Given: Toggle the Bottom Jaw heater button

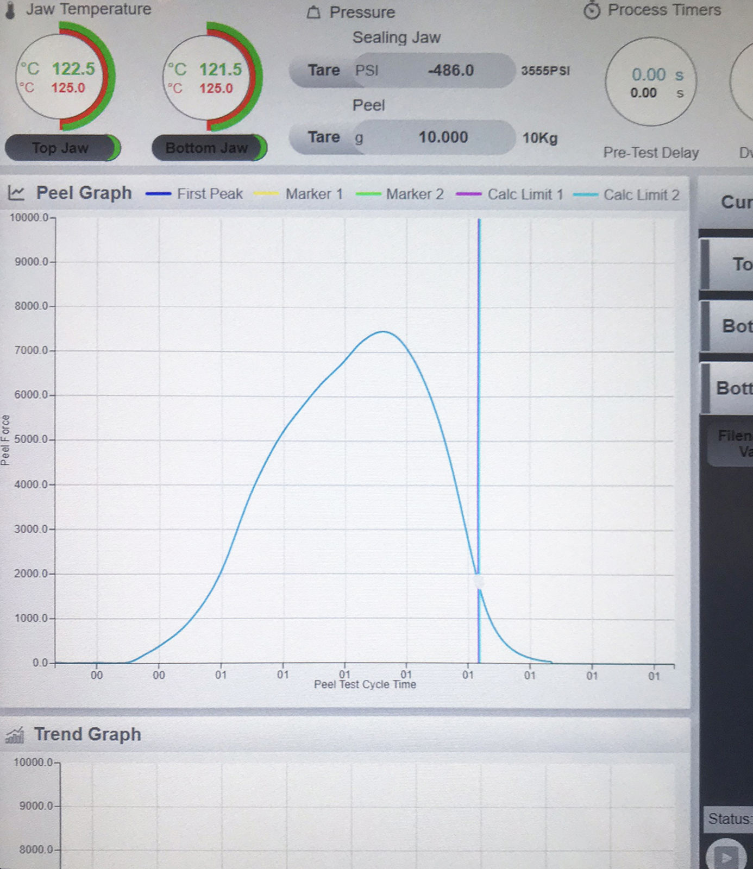Looking at the screenshot, I should pos(208,148).
